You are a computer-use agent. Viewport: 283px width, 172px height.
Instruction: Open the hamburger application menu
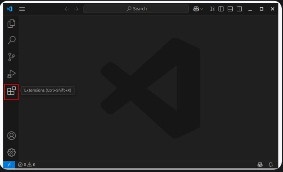click(x=22, y=9)
